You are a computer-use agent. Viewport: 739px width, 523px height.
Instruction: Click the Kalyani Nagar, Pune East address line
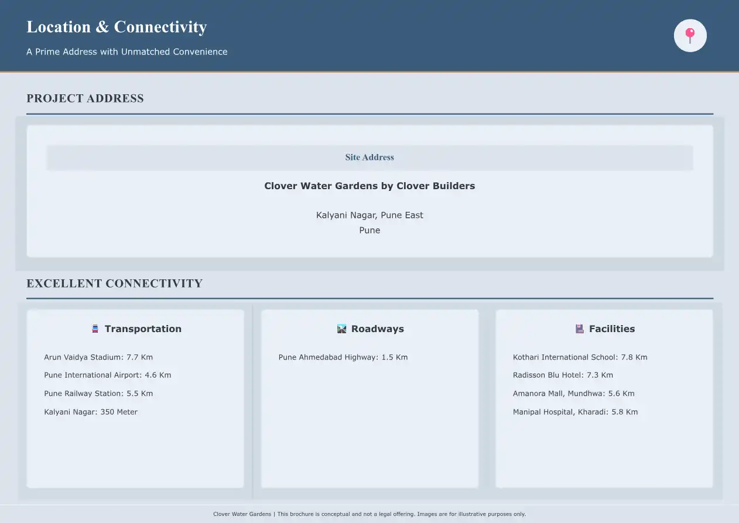pos(369,215)
